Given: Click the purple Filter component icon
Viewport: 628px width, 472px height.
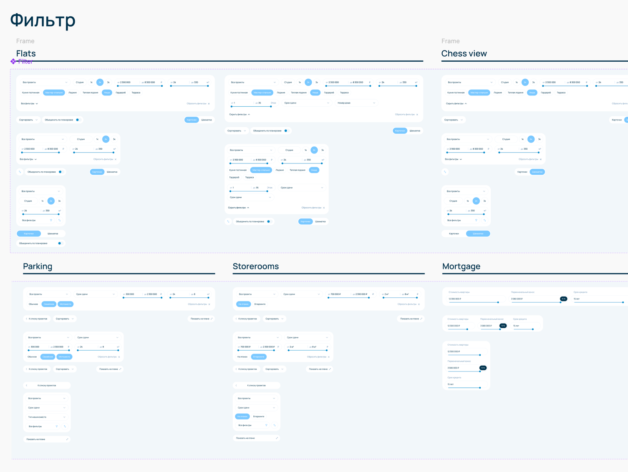Looking at the screenshot, I should coord(13,61).
